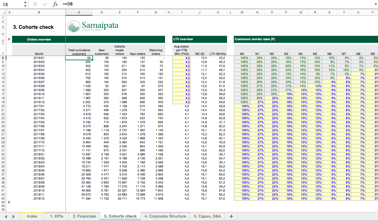Click the 'LTV 36mths' column heading
378x221 pixels.
[x=218, y=54]
